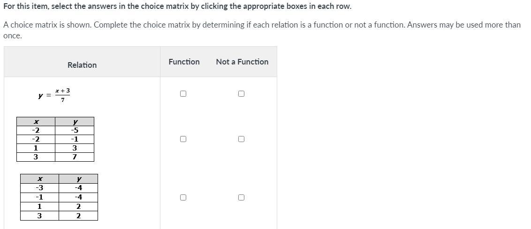Click the "Relation" column header
The width and height of the screenshot is (531, 229).
[82, 65]
